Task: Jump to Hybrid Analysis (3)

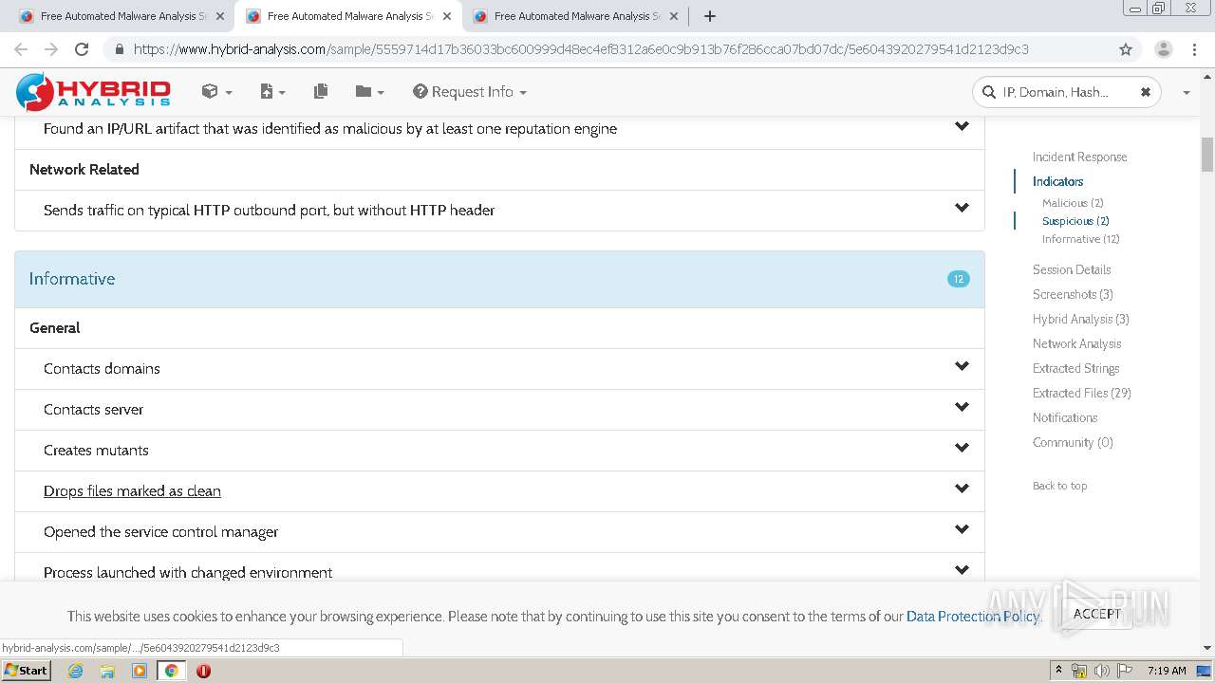Action: coord(1080,320)
